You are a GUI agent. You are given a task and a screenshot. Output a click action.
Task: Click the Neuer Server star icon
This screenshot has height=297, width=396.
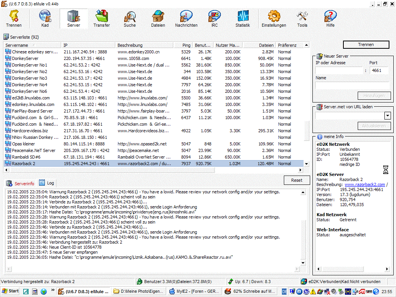tap(319, 56)
